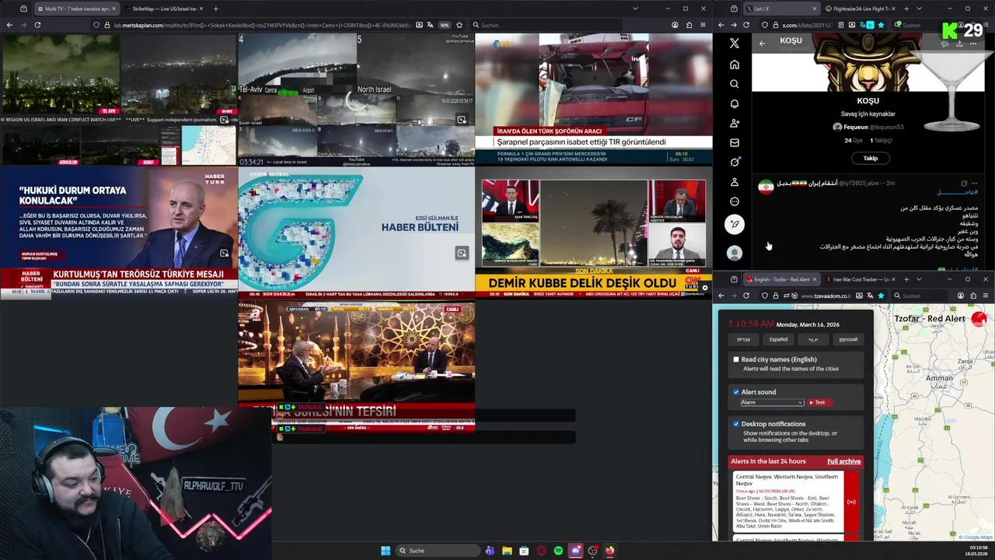Open X notifications bell icon
The image size is (995, 560).
click(x=735, y=103)
